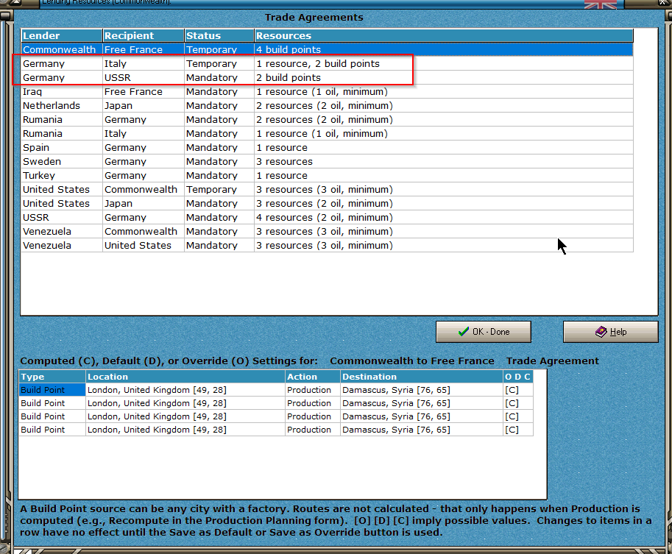
Task: Select the Germany lender cell in the Italy row
Action: pyautogui.click(x=62, y=64)
